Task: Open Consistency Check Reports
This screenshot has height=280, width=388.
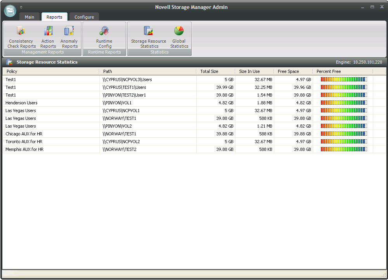Action: tap(21, 36)
